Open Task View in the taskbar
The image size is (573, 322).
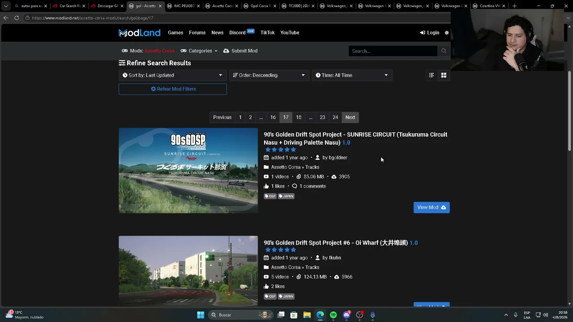click(x=281, y=315)
